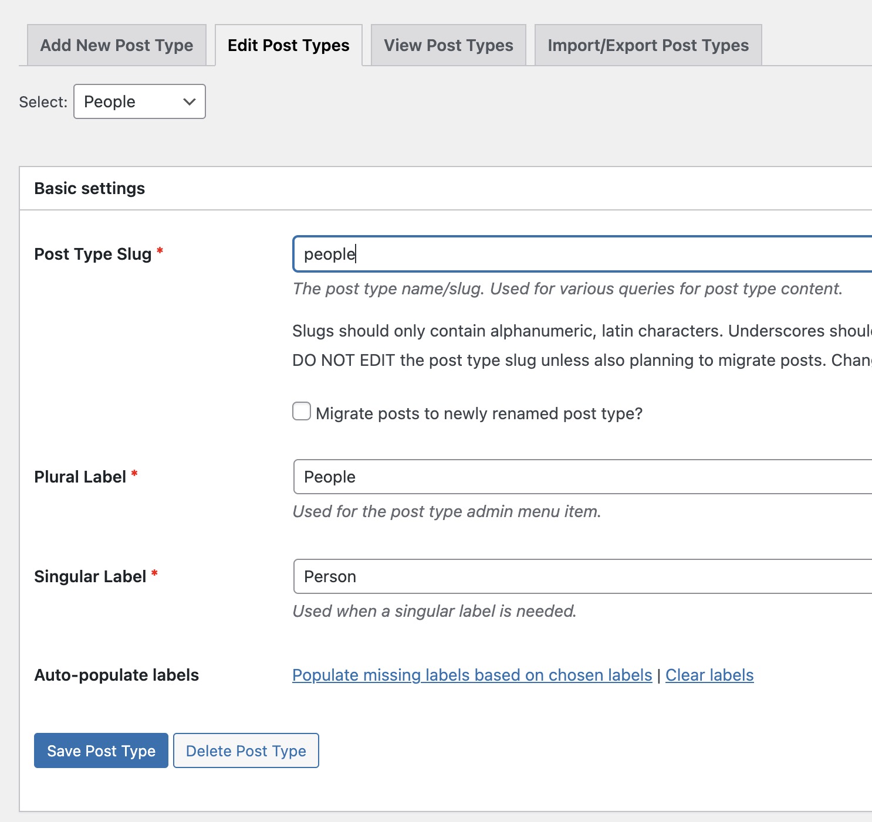This screenshot has width=872, height=822.
Task: Click the Clear labels link
Action: point(709,675)
